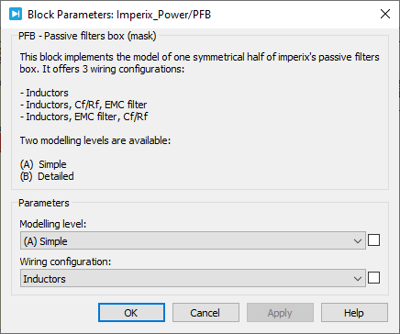
Task: Tick the checkbox beside Modelling level
Action: [373, 240]
